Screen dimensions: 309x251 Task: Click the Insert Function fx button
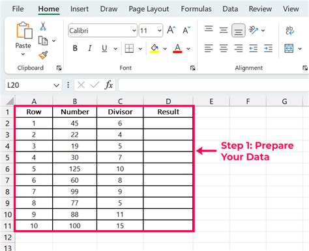tap(109, 85)
